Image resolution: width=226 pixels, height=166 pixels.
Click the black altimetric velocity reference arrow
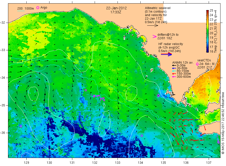tap(152, 26)
